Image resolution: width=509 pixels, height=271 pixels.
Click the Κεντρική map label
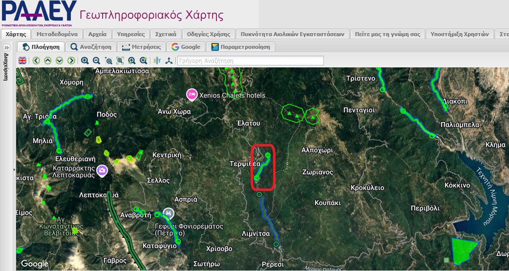click(167, 155)
